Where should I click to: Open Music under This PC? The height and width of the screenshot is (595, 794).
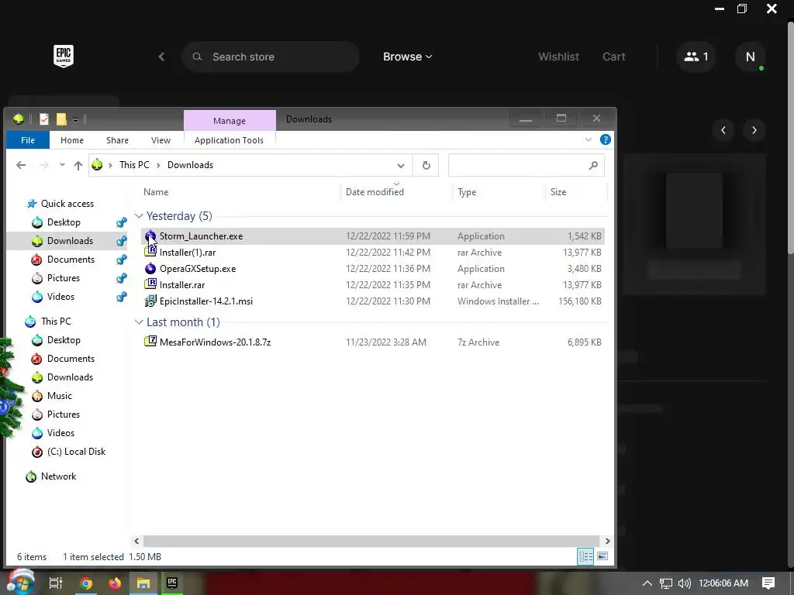coord(59,396)
